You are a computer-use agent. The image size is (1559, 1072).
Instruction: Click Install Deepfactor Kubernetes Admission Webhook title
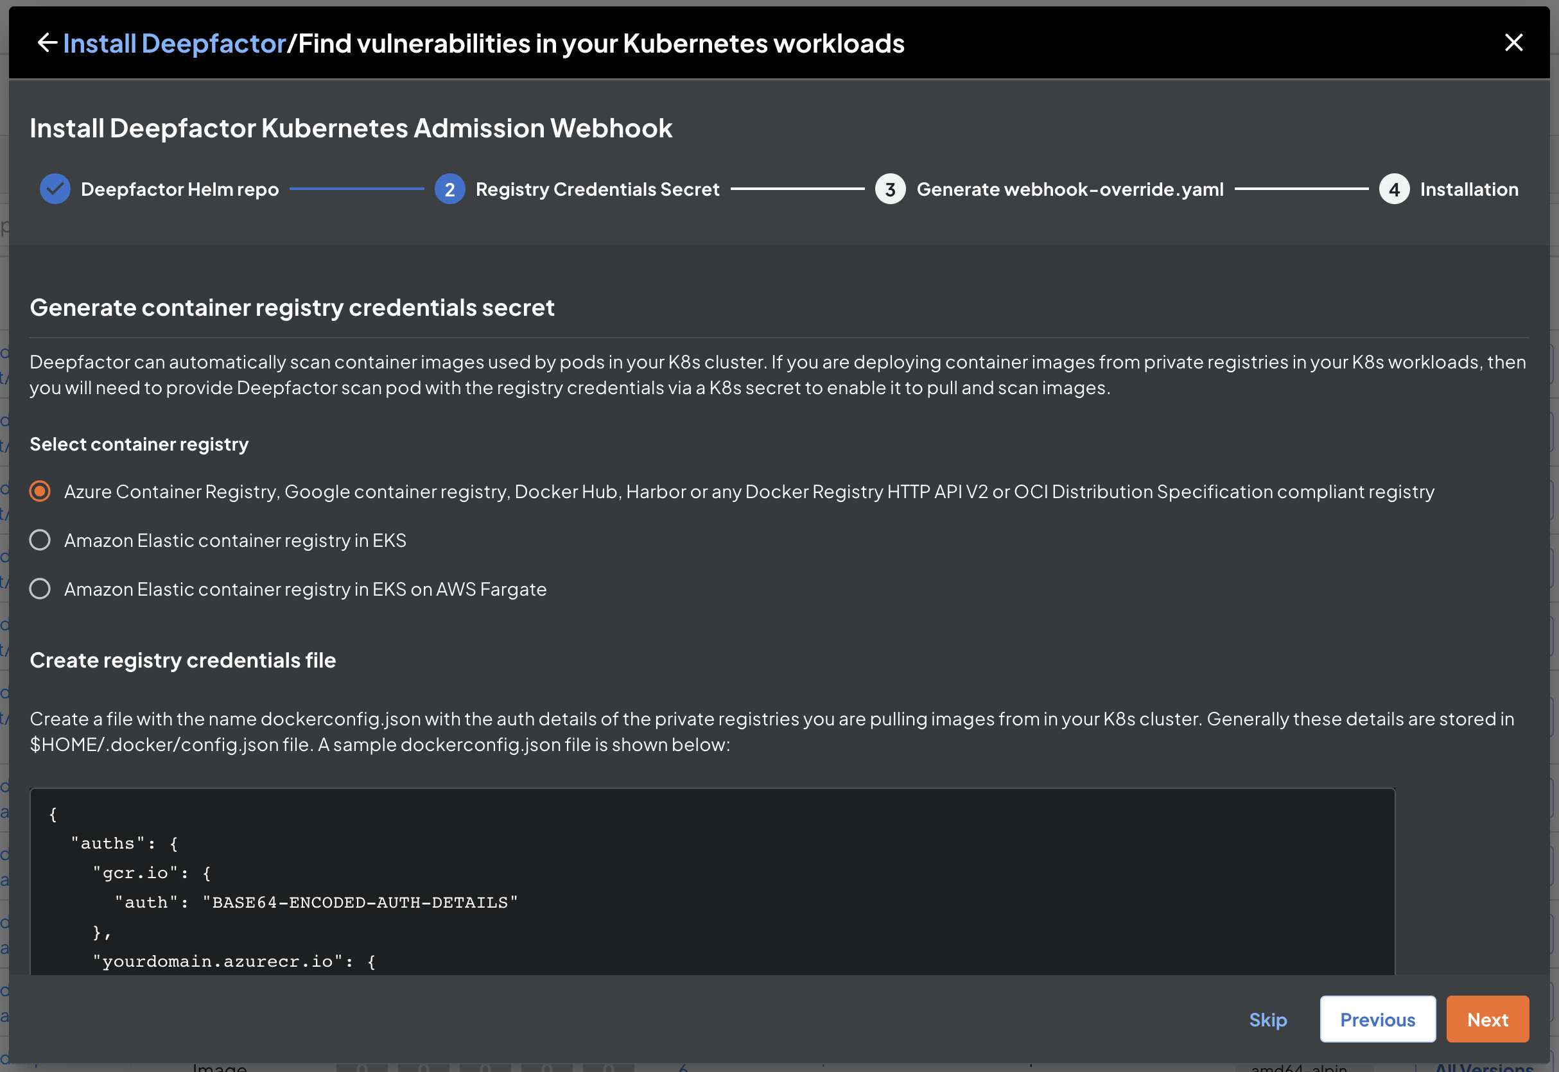(x=351, y=128)
